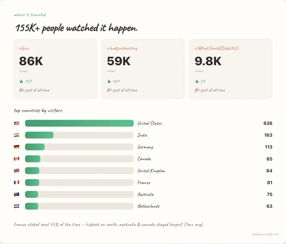This screenshot has height=244, width=286.
Task: Open the r/midlyinteresting subreddit label
Action: pyautogui.click(x=122, y=48)
